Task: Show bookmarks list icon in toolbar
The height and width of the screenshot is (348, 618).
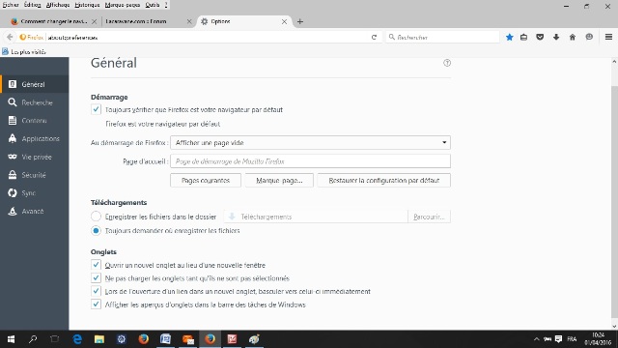Action: 523,37
